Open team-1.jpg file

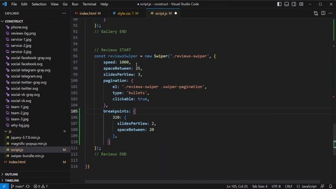[x=20, y=107]
